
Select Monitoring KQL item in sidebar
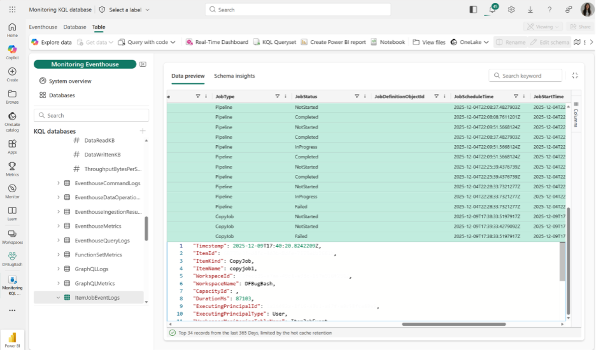tap(12, 285)
